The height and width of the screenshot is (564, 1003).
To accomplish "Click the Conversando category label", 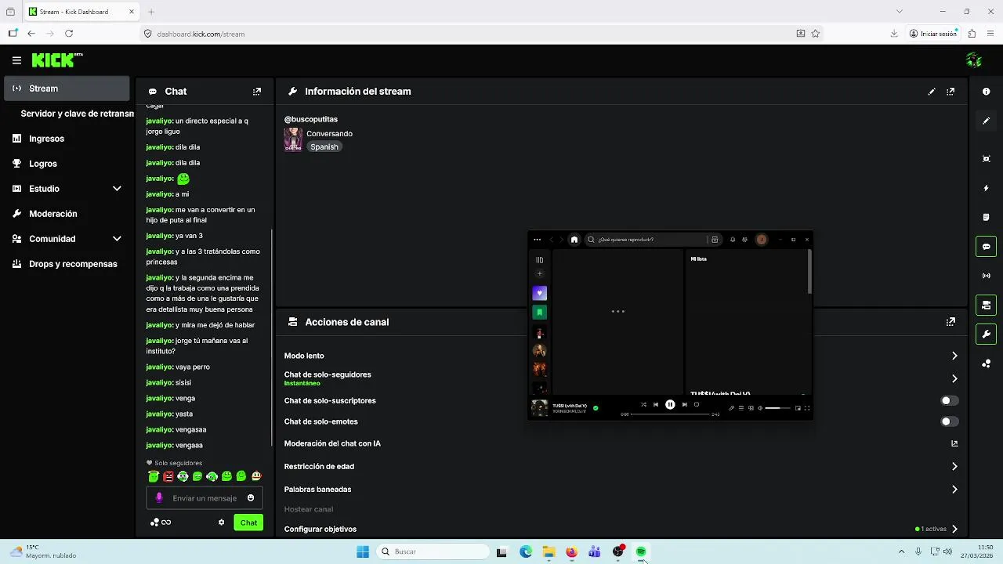I will tap(329, 134).
